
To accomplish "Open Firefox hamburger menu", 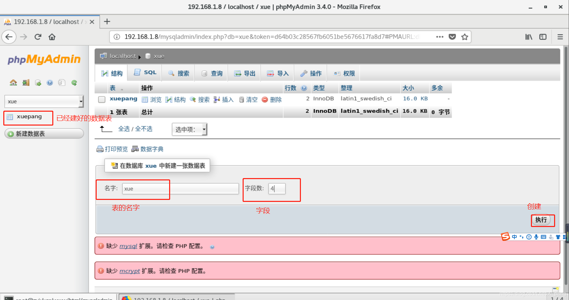I will [x=560, y=37].
